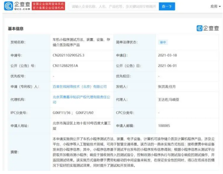
Task: Select the IPC code G06F11/36
Action: (62, 113)
